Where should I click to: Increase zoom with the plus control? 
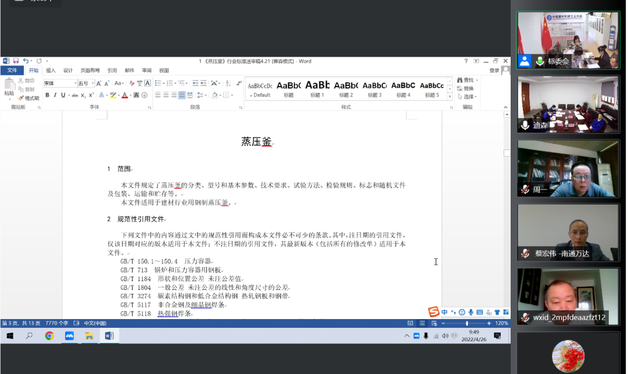click(x=489, y=323)
